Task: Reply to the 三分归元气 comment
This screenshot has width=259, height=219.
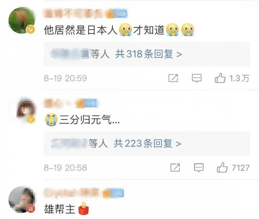Action: (x=199, y=167)
